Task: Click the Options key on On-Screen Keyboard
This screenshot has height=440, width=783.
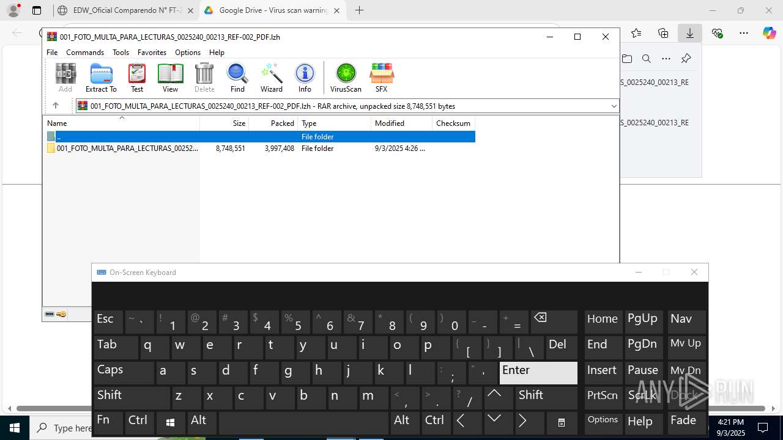Action: coord(603,422)
